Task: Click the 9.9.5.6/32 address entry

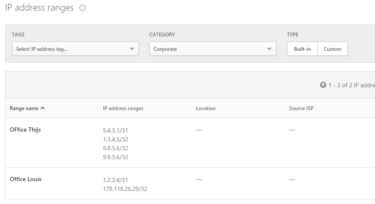Action: (x=115, y=157)
